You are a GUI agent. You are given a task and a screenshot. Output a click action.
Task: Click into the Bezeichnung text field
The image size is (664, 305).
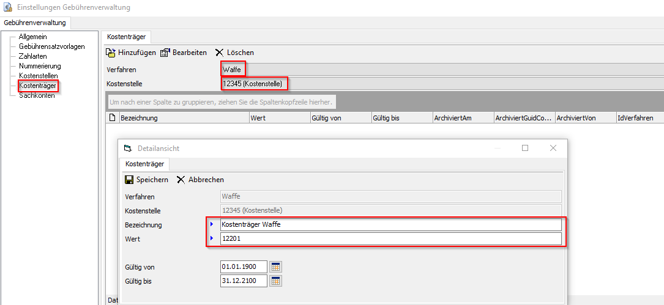click(390, 225)
